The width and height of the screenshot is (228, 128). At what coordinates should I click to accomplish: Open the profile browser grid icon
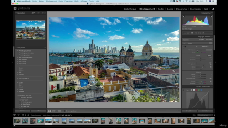click(210, 43)
